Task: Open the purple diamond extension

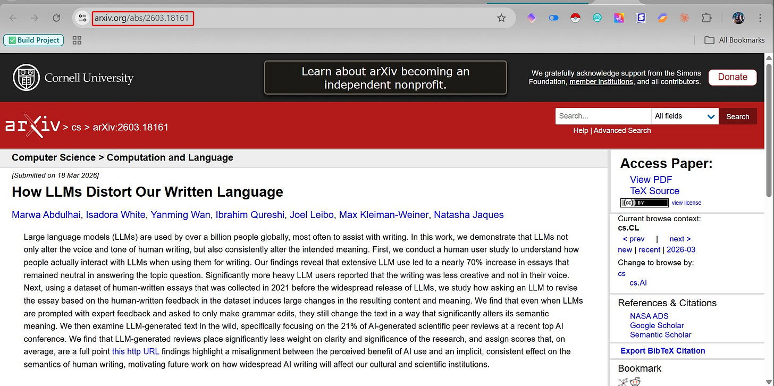Action: click(x=531, y=18)
